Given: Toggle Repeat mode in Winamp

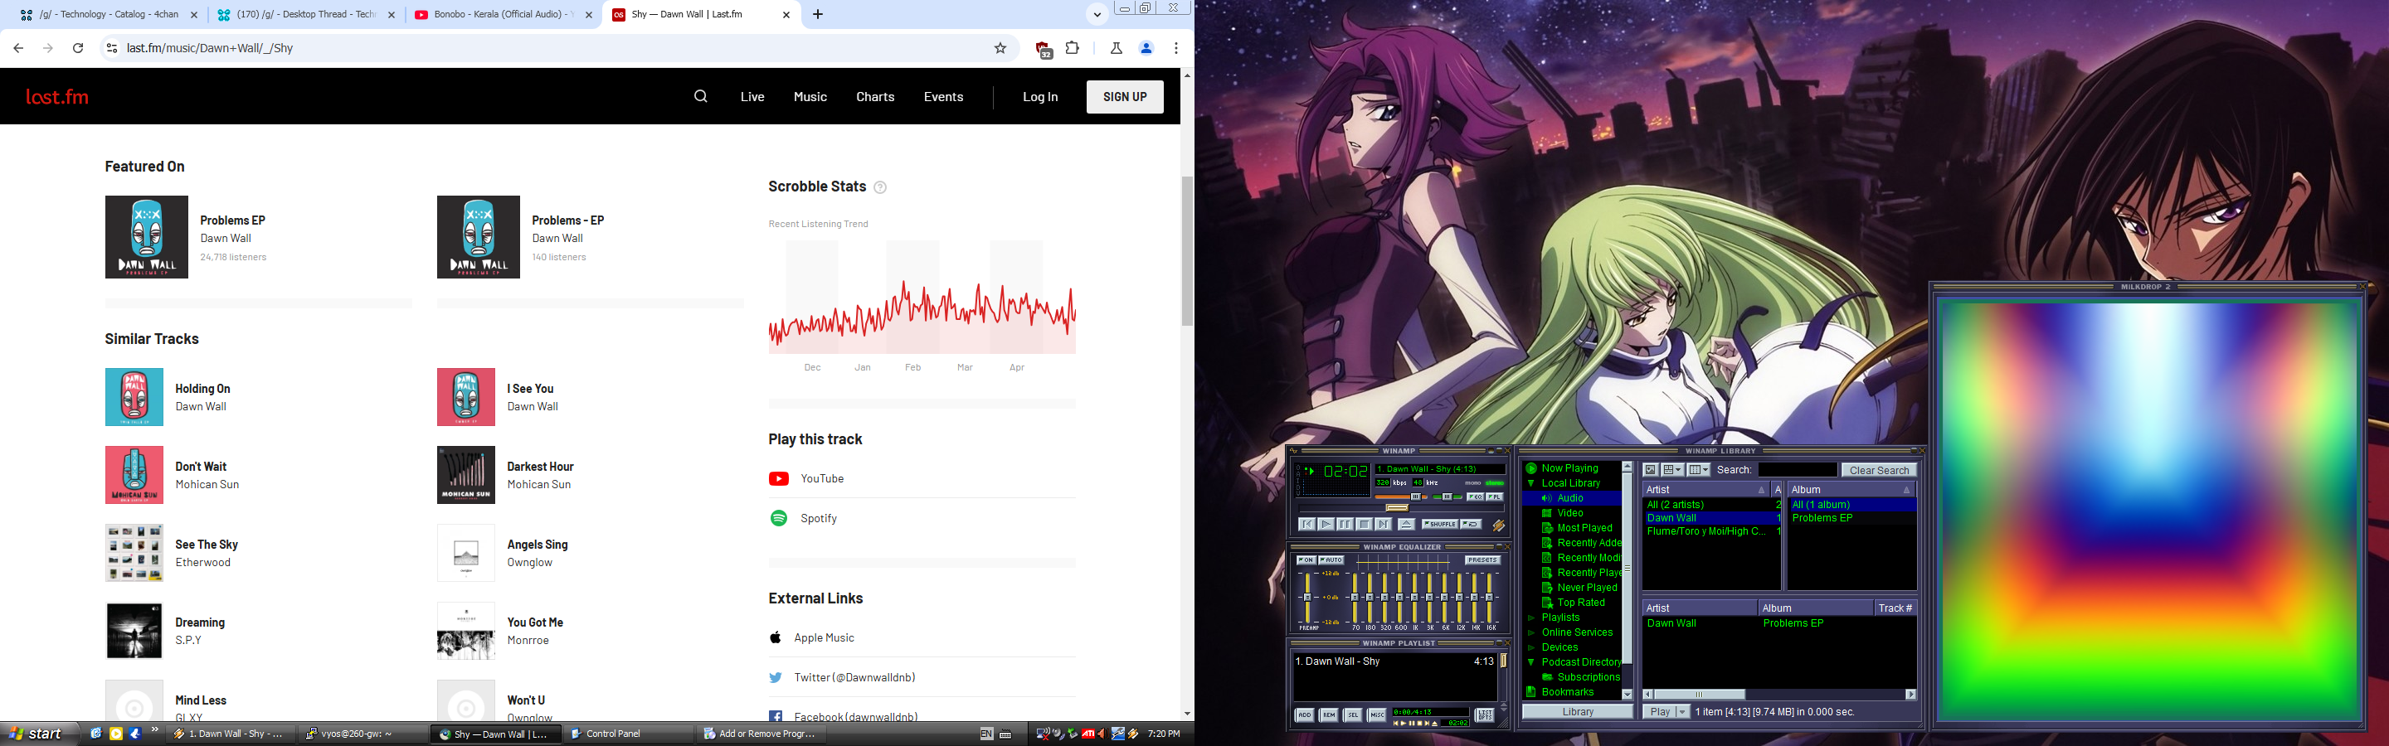Looking at the screenshot, I should click(x=1471, y=525).
